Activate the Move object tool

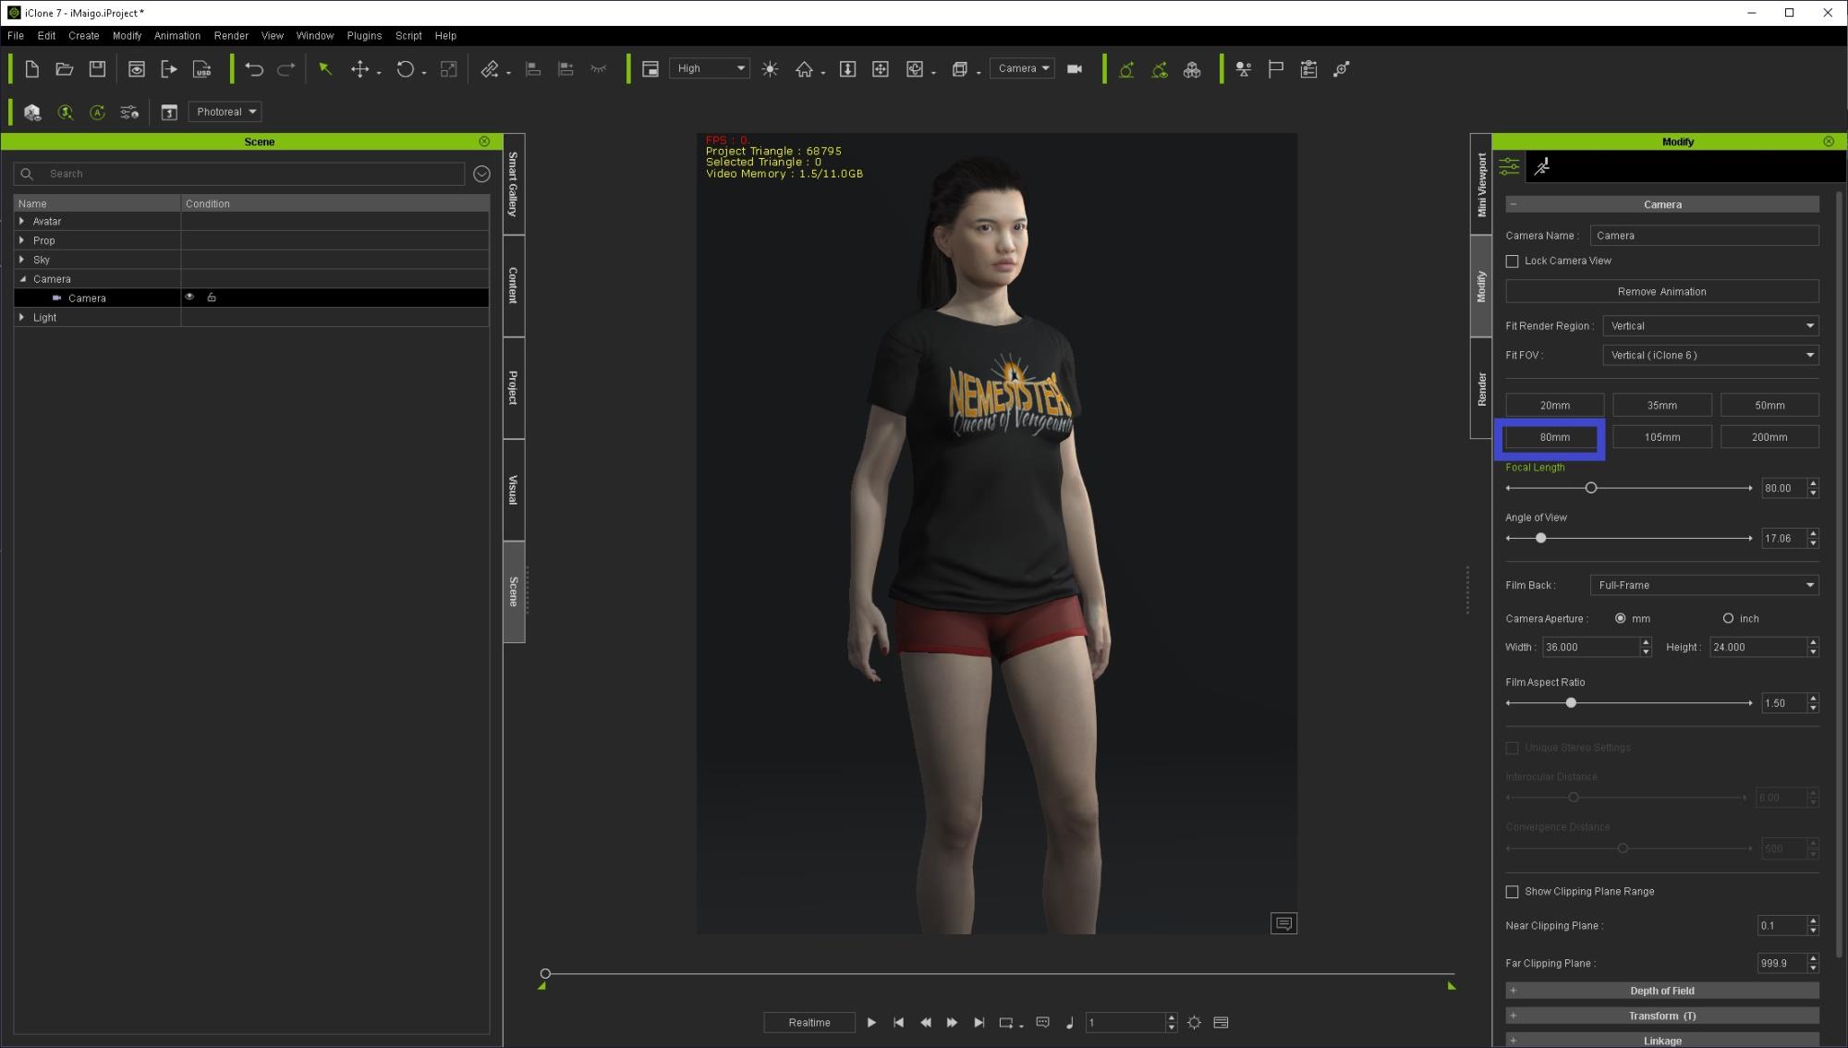tap(360, 69)
